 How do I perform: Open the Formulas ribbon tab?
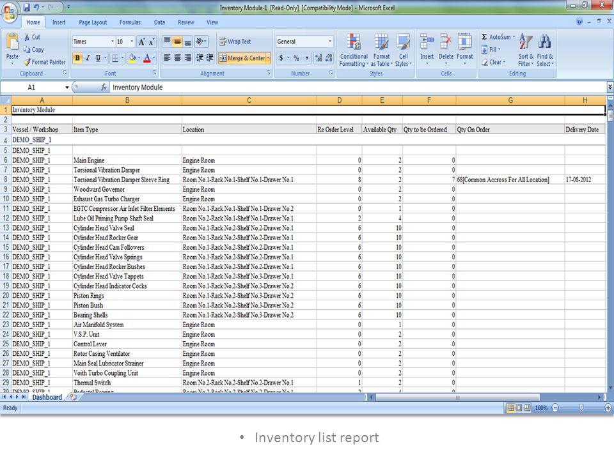(x=130, y=22)
